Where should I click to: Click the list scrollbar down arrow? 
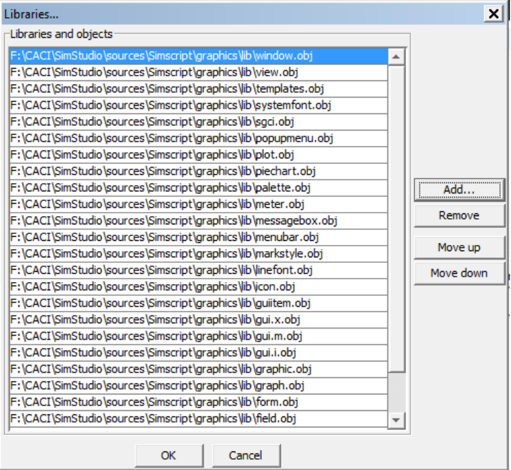[396, 420]
